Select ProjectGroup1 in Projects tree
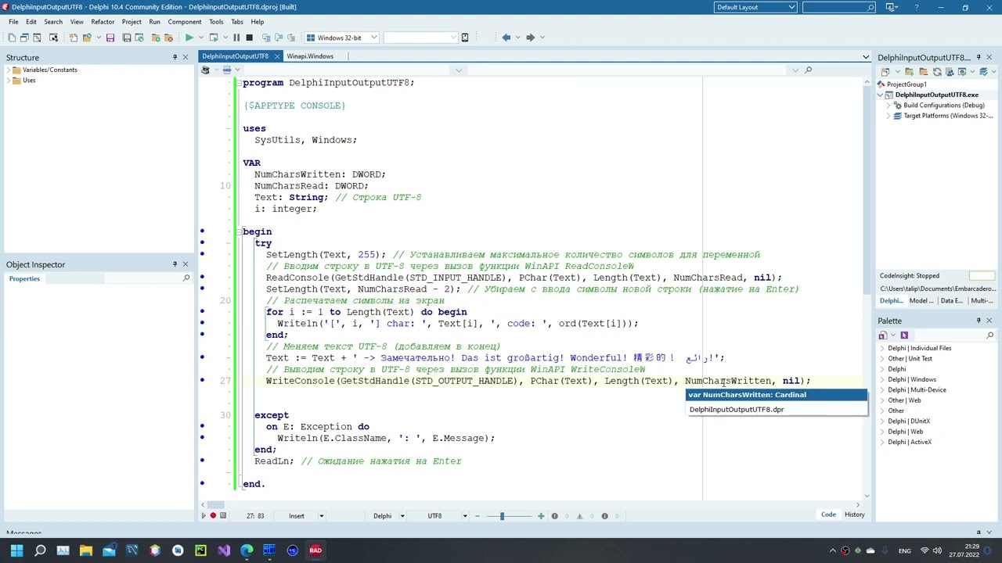Screen dimensions: 1002x563 coord(906,84)
